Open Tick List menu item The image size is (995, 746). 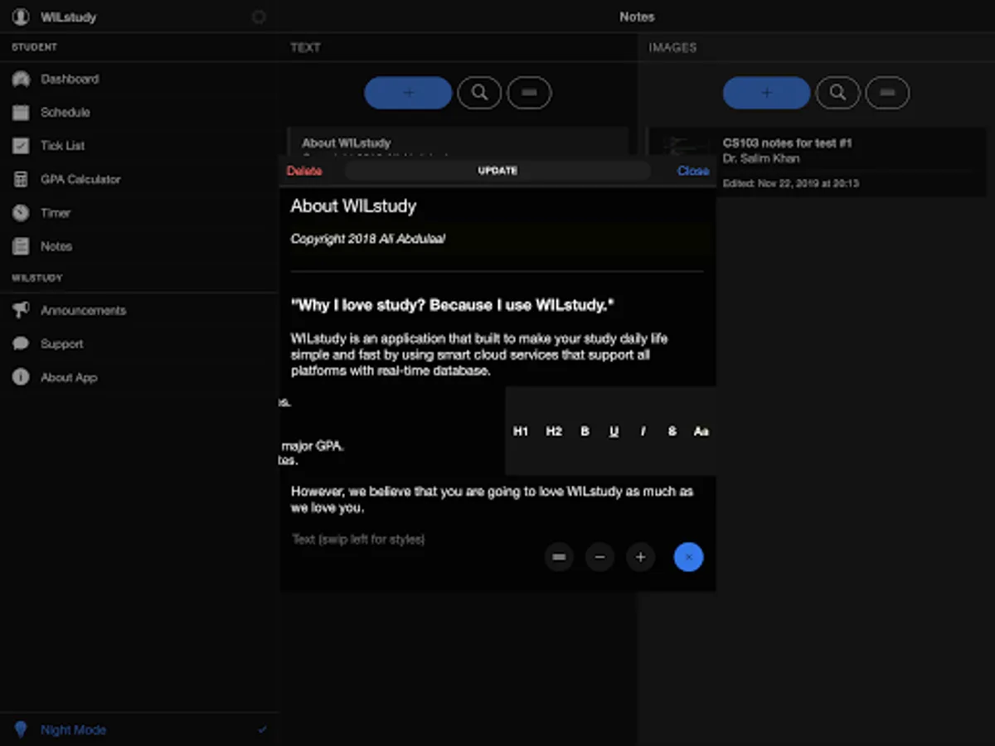coord(139,146)
